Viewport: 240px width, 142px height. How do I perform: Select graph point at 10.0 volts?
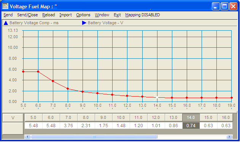click(97, 93)
